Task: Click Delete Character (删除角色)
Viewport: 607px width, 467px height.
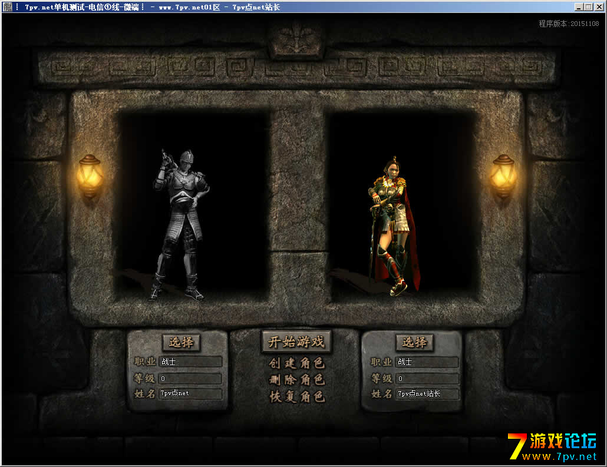Action: 297,380
